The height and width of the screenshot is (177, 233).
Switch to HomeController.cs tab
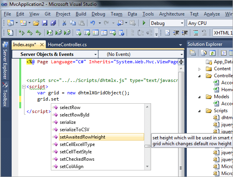pos(67,45)
